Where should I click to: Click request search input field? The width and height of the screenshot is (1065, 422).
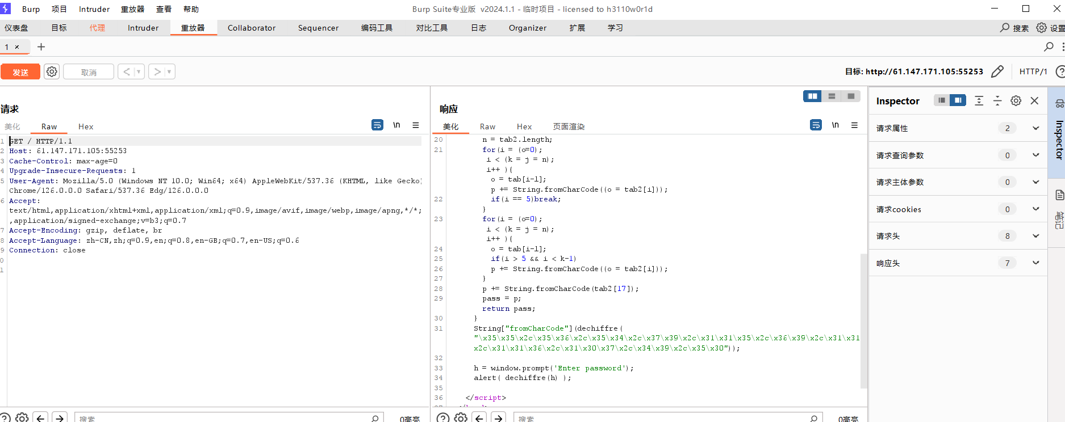coord(229,419)
